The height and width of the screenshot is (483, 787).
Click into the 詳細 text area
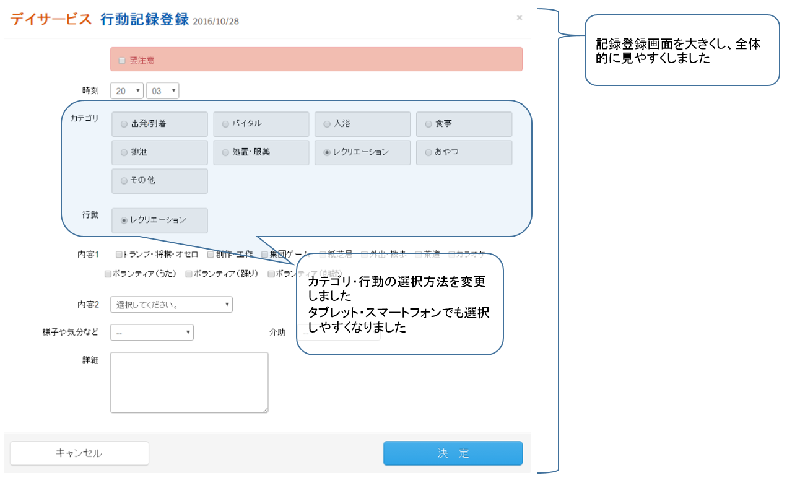189,382
